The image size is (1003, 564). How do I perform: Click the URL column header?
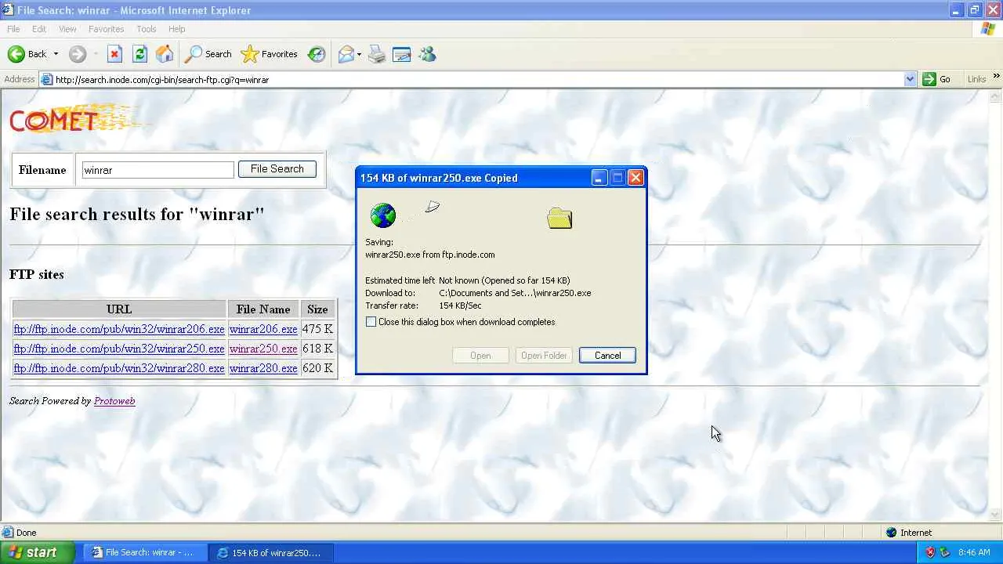(119, 309)
